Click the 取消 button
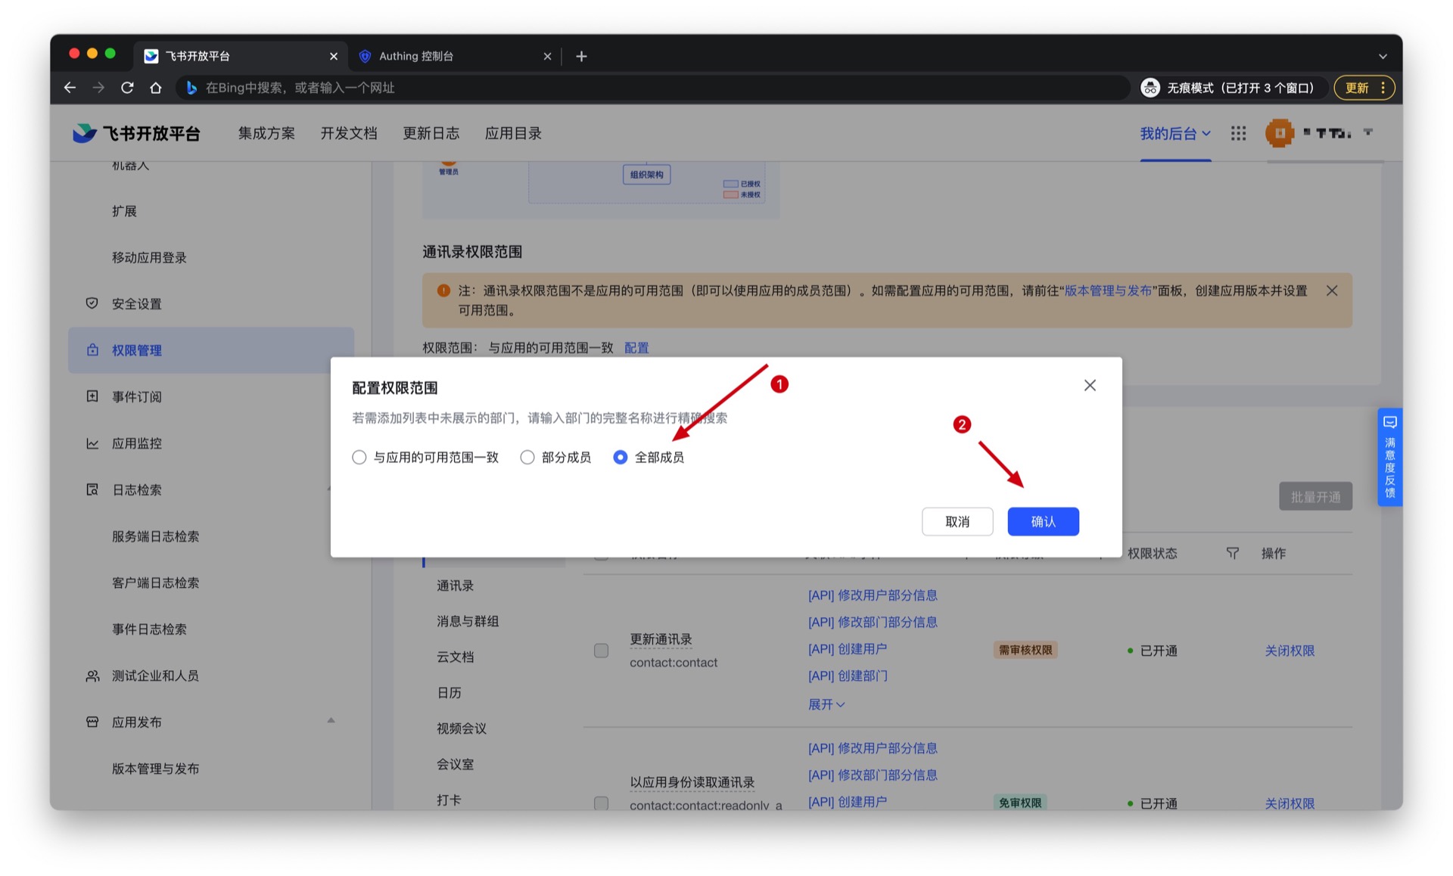 pyautogui.click(x=957, y=521)
